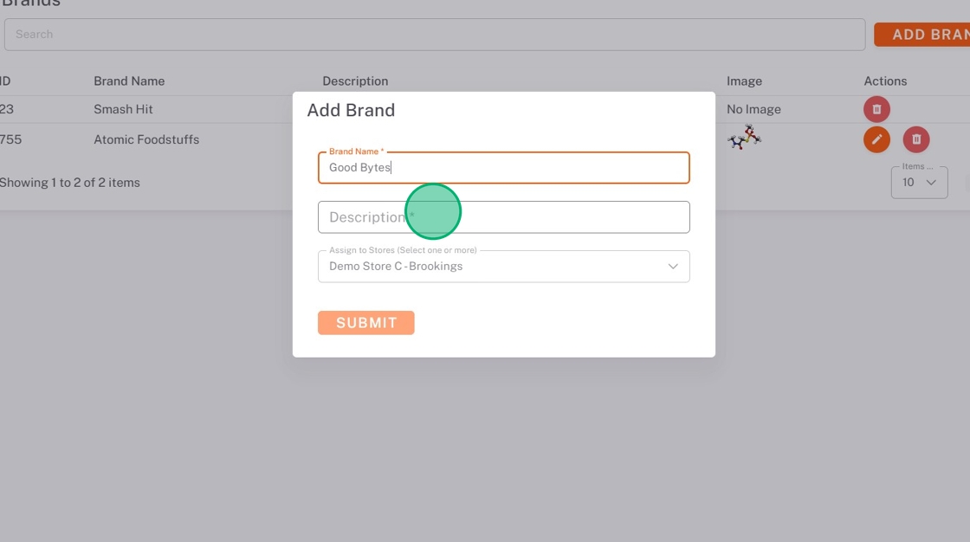Delete the Atomic Foodstuffs brand

[916, 139]
